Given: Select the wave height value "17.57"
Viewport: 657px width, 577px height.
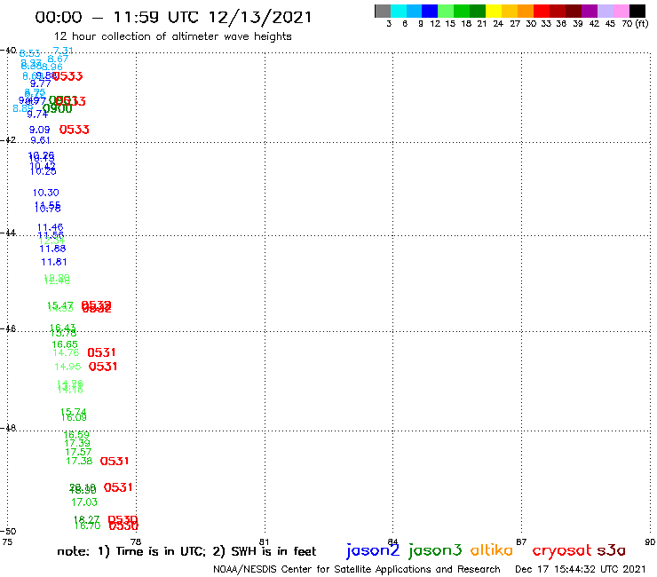Looking at the screenshot, I should pos(78,452).
